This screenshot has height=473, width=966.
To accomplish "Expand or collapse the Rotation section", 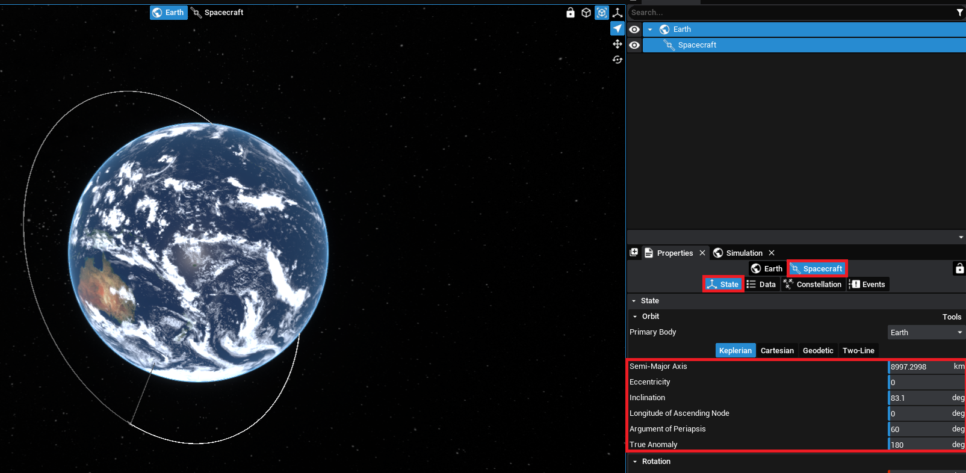I will [x=635, y=462].
